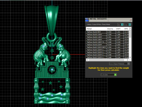Click the scroll down arrow in metal list
Image resolution: width=142 pixels, height=107 pixels.
click(x=130, y=57)
